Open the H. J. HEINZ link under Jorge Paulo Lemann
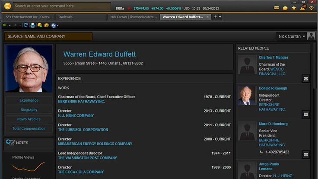Viewport: 318px width, 179px height. coord(283,176)
